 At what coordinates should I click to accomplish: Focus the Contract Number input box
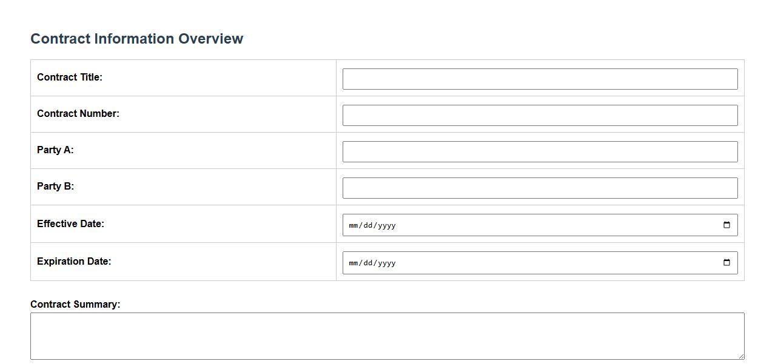pos(540,116)
